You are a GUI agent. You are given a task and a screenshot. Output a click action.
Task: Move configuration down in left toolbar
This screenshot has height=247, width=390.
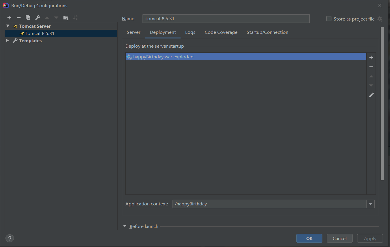coord(56,18)
